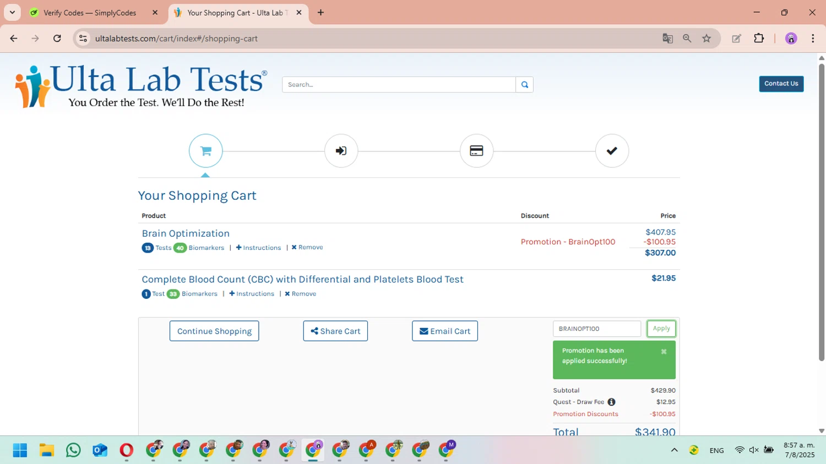
Task: Click the Promotion - BrainOpt100 discount text
Action: click(x=568, y=242)
